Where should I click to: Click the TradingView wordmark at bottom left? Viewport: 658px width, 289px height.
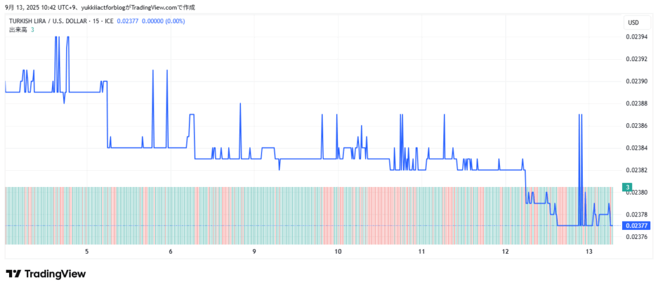pos(55,274)
